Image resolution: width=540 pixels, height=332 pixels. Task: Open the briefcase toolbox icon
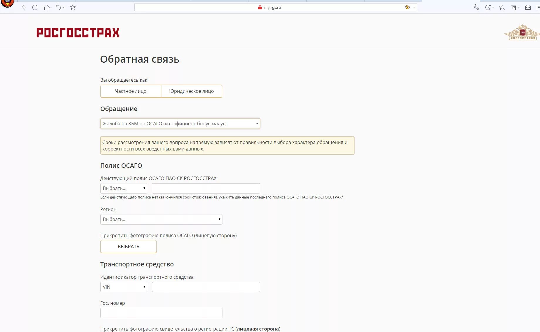coord(528,7)
